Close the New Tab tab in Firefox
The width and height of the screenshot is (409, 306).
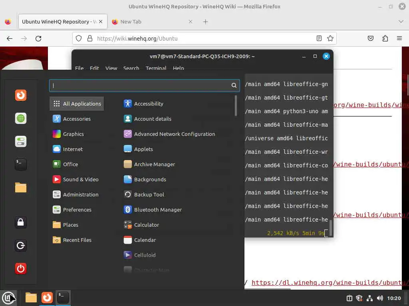(191, 22)
